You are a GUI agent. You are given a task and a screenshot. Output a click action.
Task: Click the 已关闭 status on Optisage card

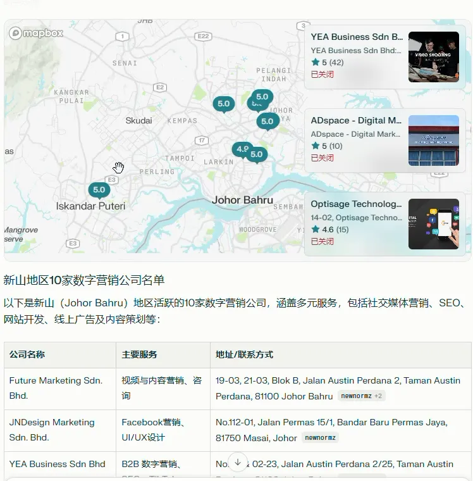tap(322, 241)
